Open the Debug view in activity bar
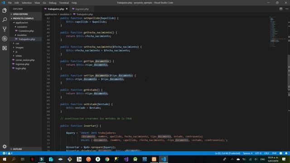290x163 pixels. [5, 38]
